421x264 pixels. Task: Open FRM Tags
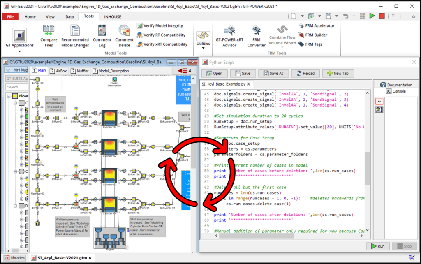click(310, 44)
